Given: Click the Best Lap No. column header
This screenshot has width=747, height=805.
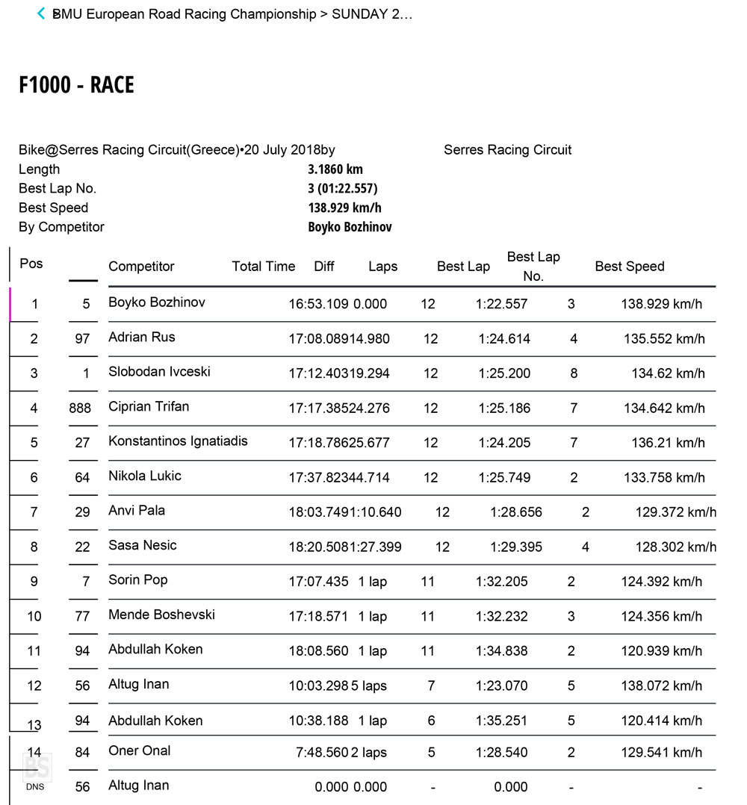Looking at the screenshot, I should pyautogui.click(x=533, y=267).
